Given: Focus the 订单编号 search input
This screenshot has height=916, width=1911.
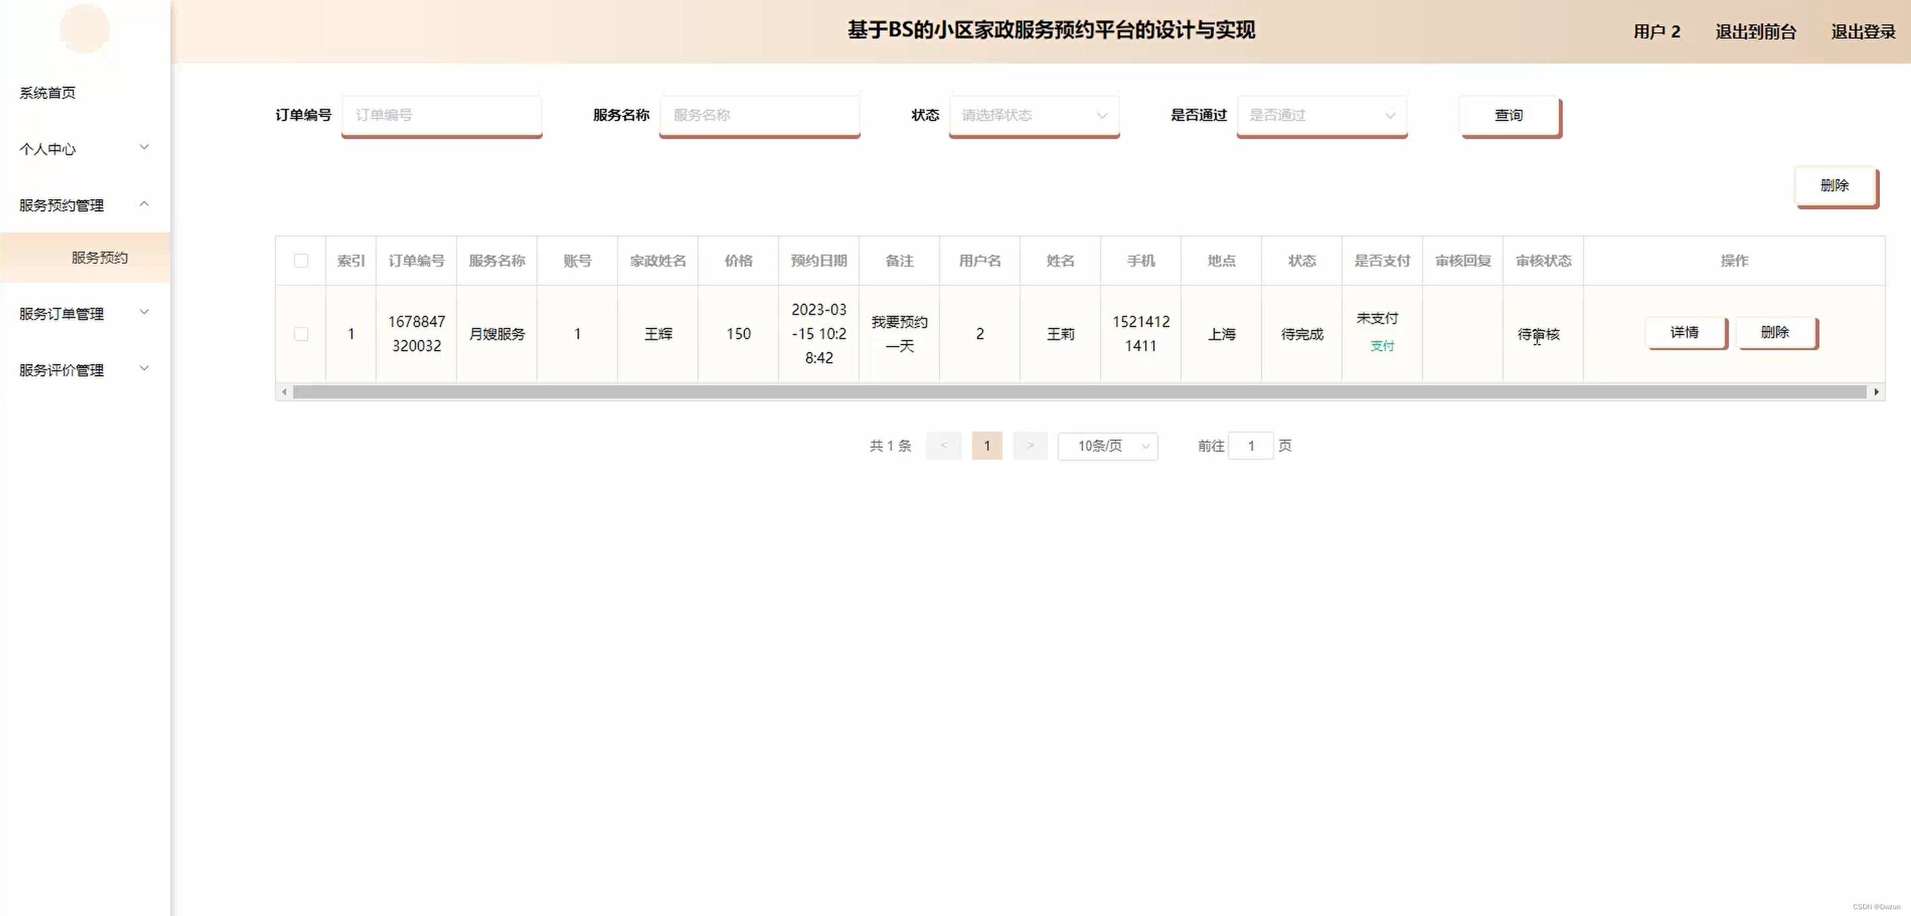Looking at the screenshot, I should click(441, 115).
